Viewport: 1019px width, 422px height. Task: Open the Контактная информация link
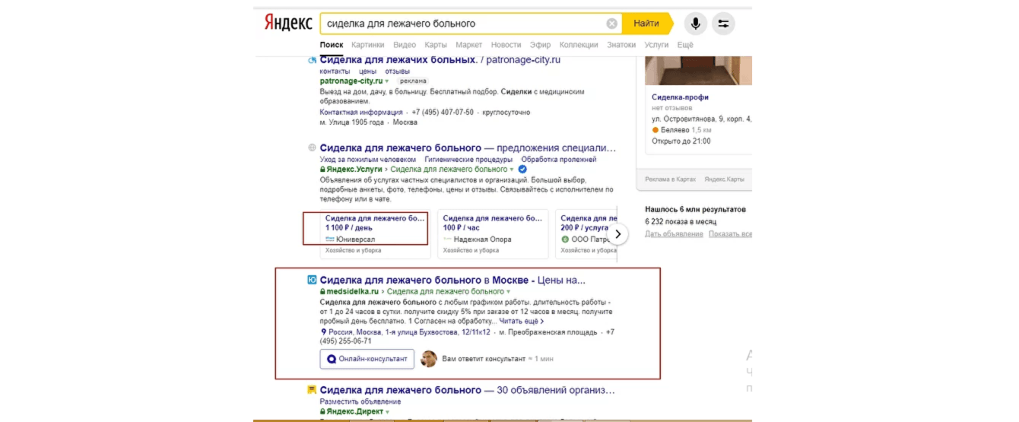point(360,112)
